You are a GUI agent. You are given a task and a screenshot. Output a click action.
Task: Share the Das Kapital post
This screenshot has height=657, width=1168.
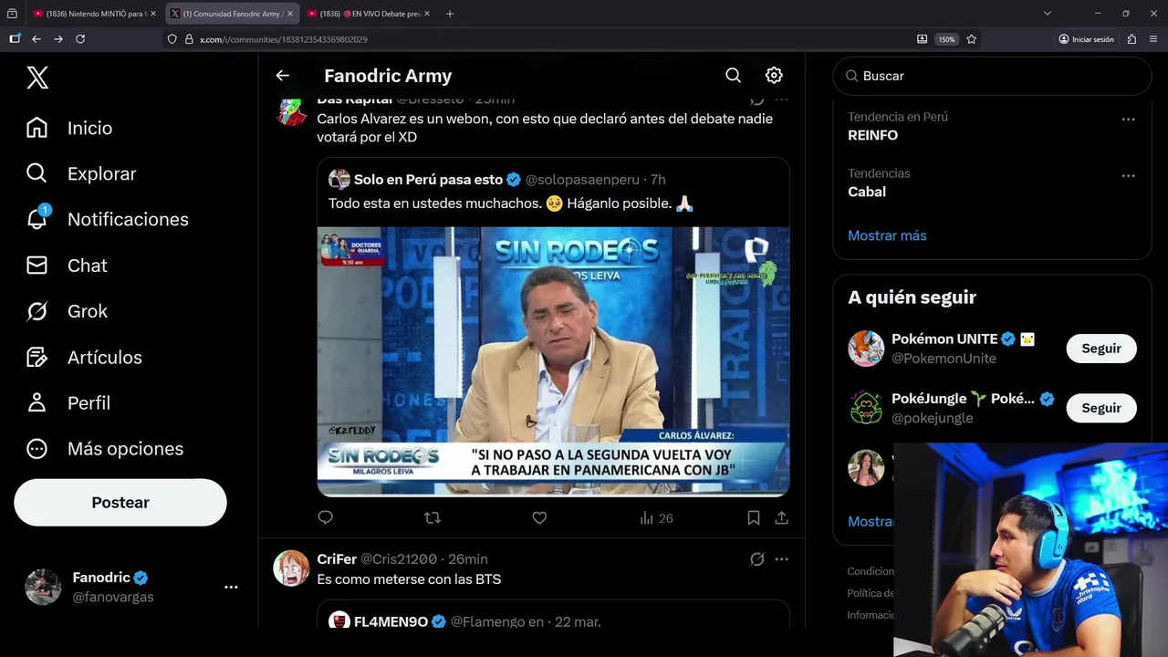point(782,518)
